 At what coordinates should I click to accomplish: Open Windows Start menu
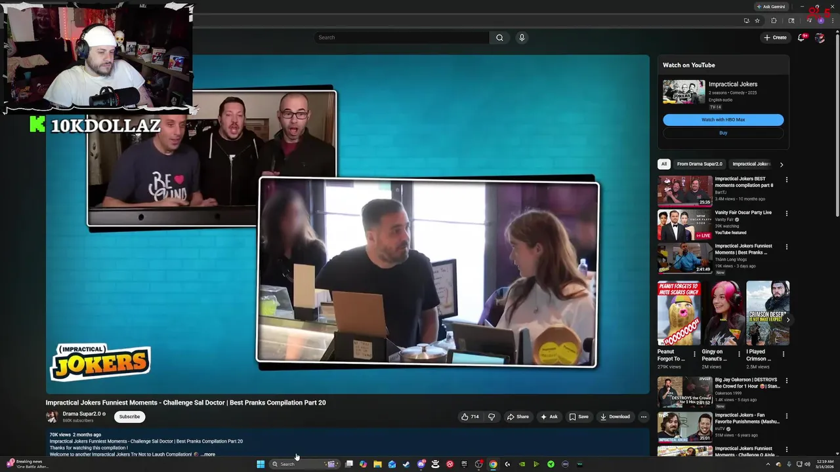click(261, 464)
